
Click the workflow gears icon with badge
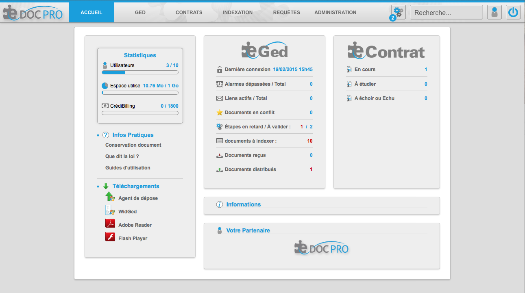[x=398, y=12]
